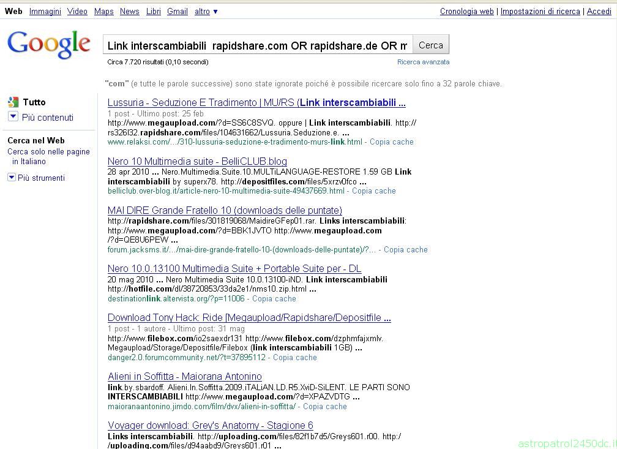The image size is (617, 449).
Task: Select the Web tab in top bar
Action: (13, 12)
